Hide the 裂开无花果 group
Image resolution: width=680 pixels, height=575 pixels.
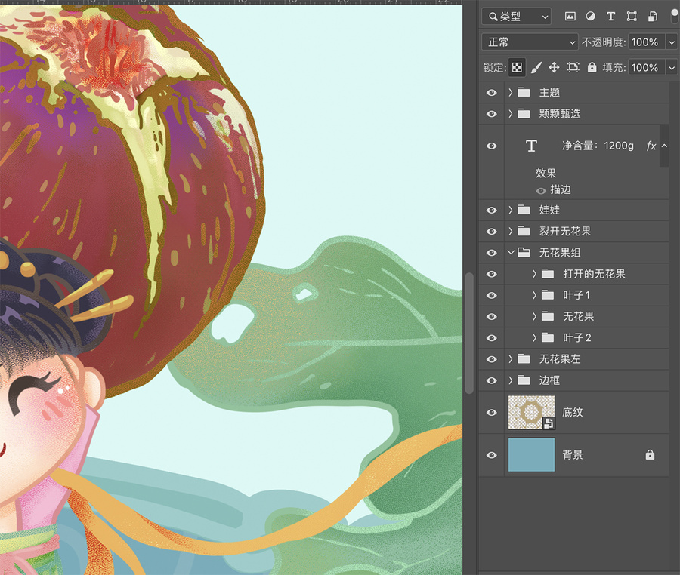click(491, 231)
